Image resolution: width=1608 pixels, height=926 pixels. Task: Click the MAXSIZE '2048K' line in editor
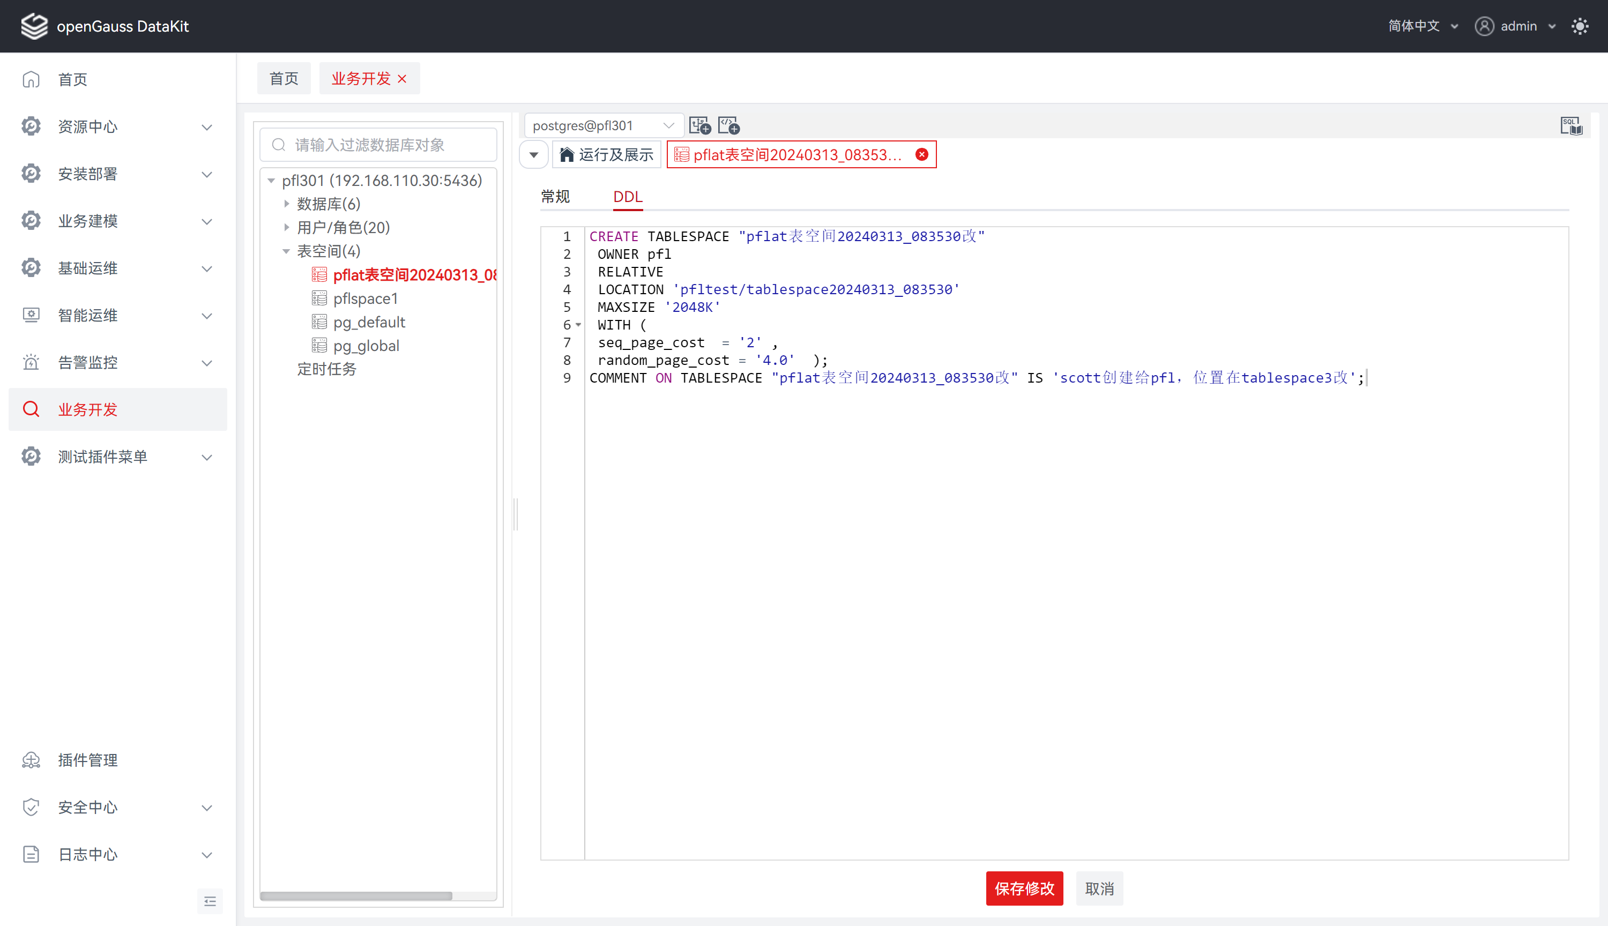(658, 307)
